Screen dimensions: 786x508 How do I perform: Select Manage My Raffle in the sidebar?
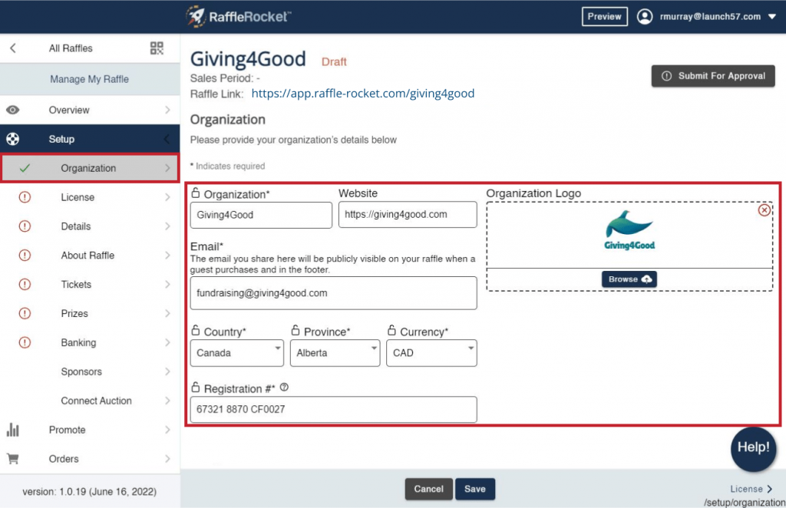91,79
